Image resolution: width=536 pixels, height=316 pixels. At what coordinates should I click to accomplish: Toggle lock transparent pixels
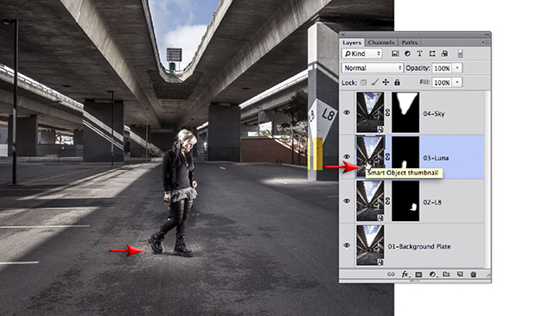pyautogui.click(x=364, y=83)
